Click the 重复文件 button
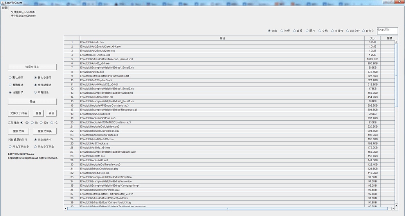The height and width of the screenshot is (216, 405). [x=18, y=131]
